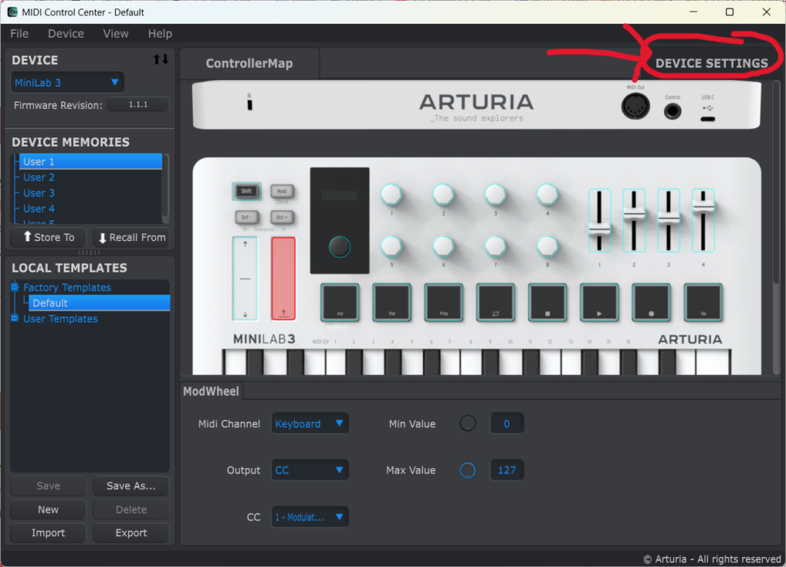This screenshot has width=786, height=567.
Task: Toggle the Hold button on the controller
Action: click(282, 191)
